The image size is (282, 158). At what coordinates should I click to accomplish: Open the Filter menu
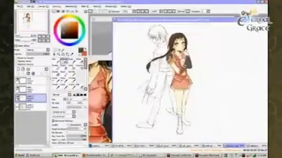point(85,7)
